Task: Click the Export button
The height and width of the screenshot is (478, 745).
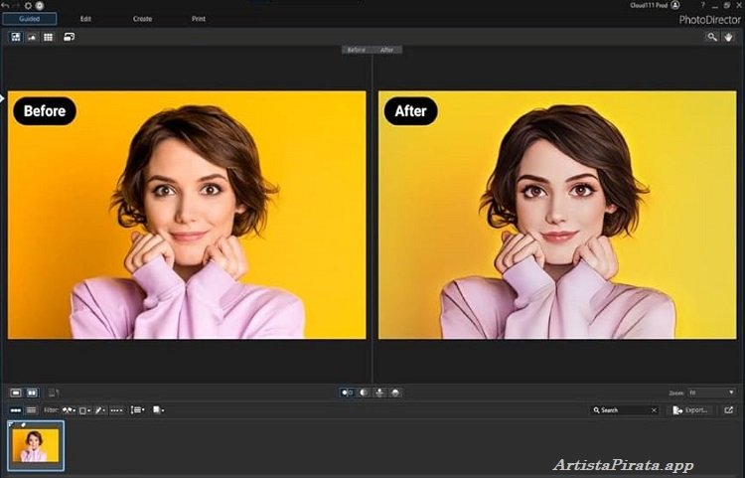Action: (690, 409)
